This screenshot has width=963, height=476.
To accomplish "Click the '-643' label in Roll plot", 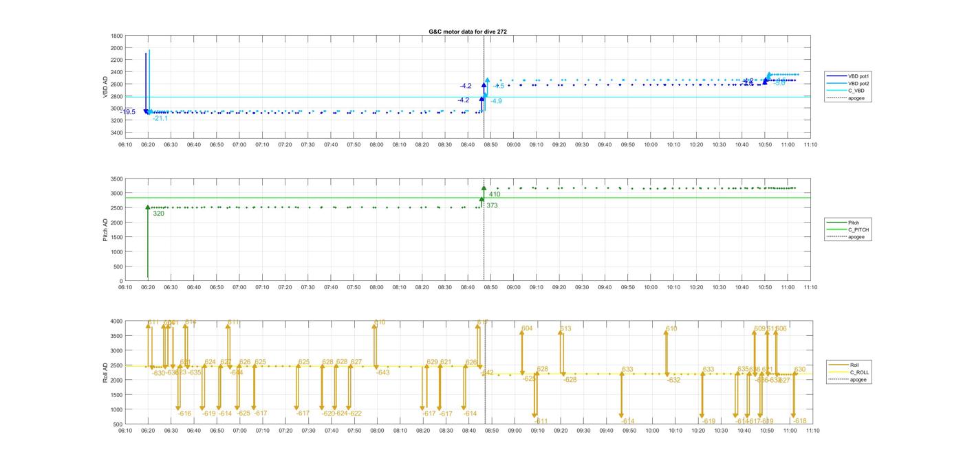I will pyautogui.click(x=383, y=372).
